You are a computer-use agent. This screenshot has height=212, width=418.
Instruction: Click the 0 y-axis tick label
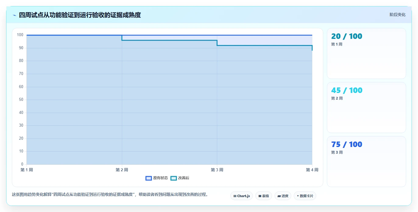coord(22,164)
